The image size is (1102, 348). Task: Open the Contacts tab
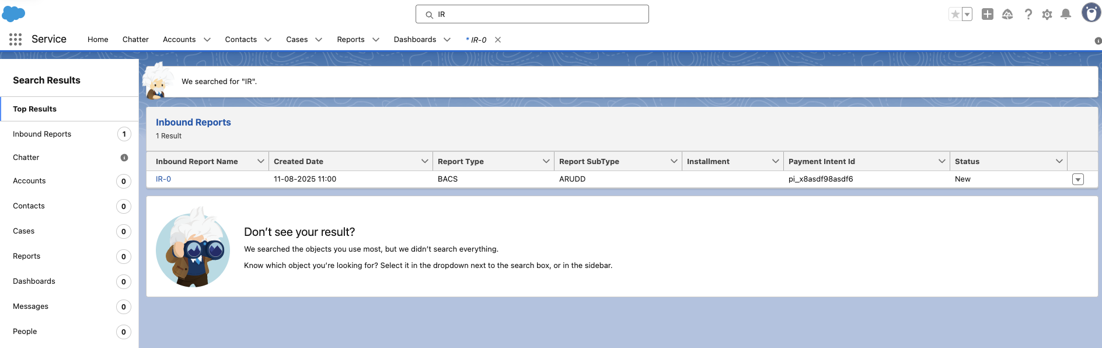click(x=240, y=39)
